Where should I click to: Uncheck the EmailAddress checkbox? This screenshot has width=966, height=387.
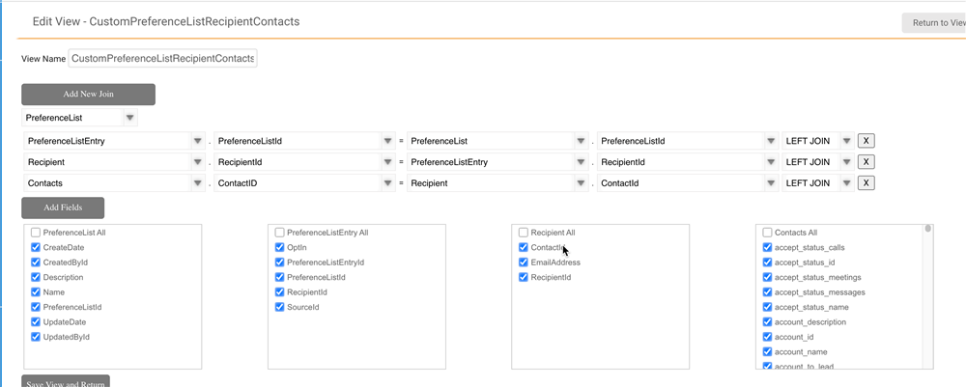click(x=523, y=263)
